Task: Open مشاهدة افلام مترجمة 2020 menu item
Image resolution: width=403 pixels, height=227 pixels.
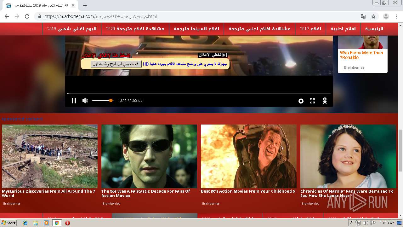Action: point(135,29)
